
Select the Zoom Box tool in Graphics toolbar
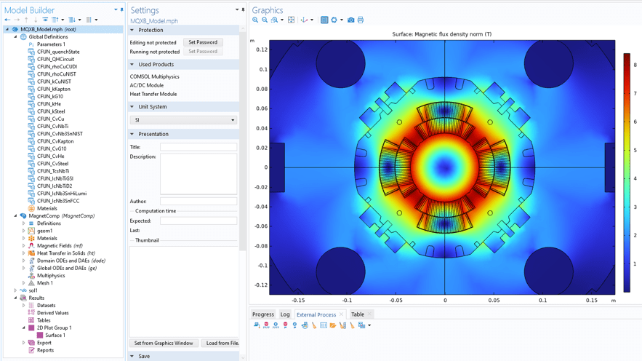point(274,20)
